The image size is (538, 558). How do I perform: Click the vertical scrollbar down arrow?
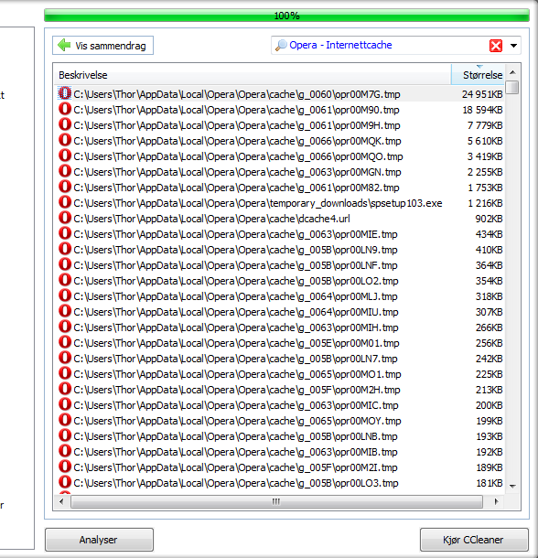click(x=512, y=486)
